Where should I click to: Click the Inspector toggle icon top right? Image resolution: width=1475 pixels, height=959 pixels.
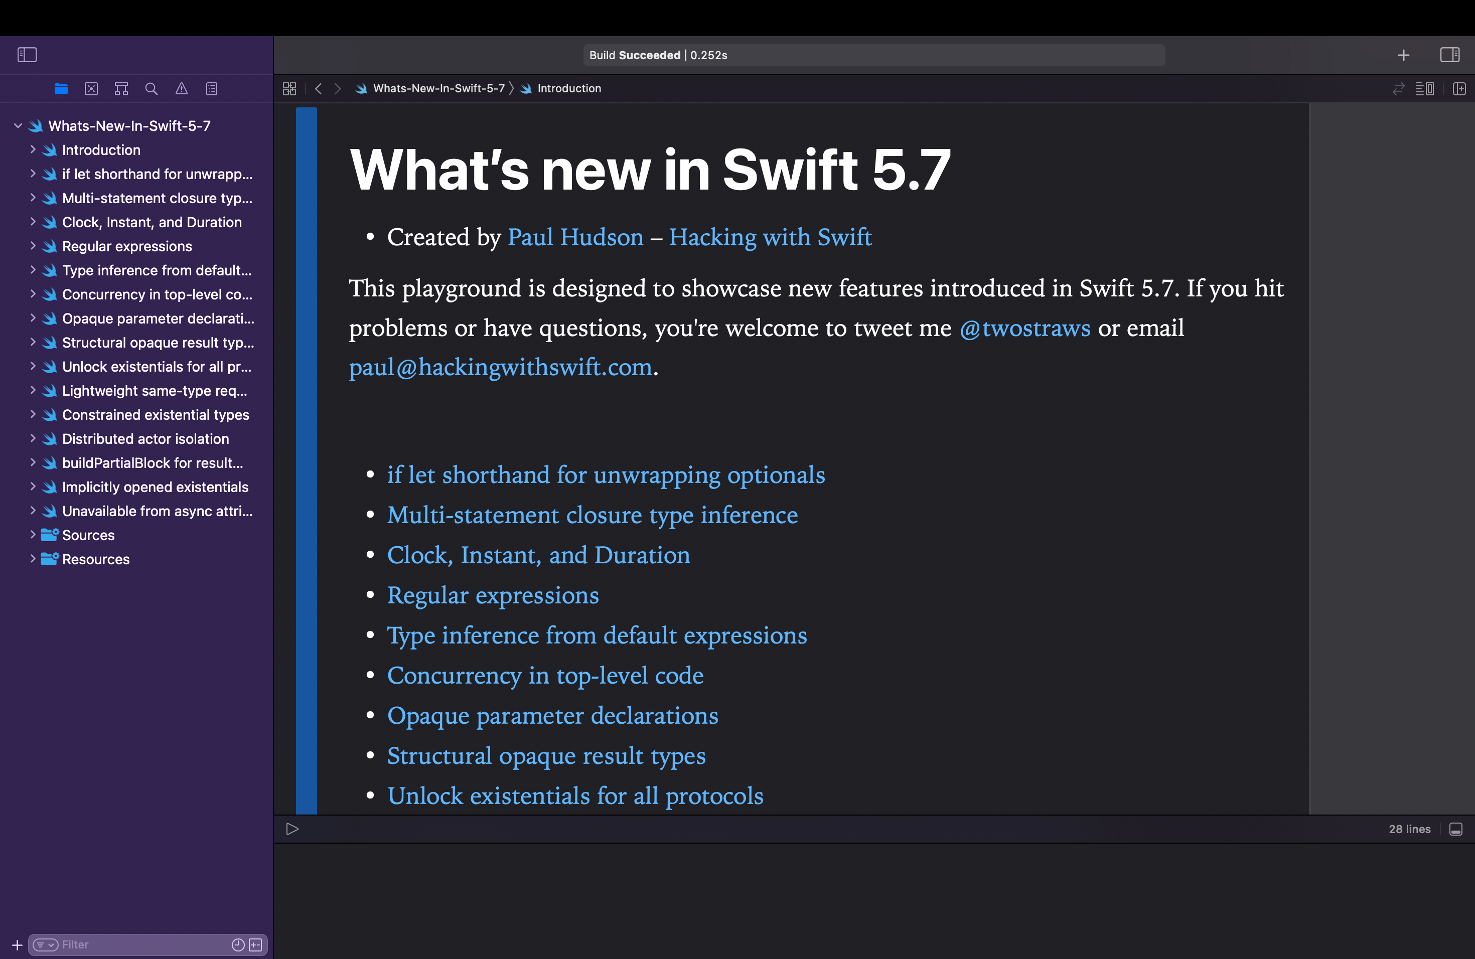(x=1448, y=55)
